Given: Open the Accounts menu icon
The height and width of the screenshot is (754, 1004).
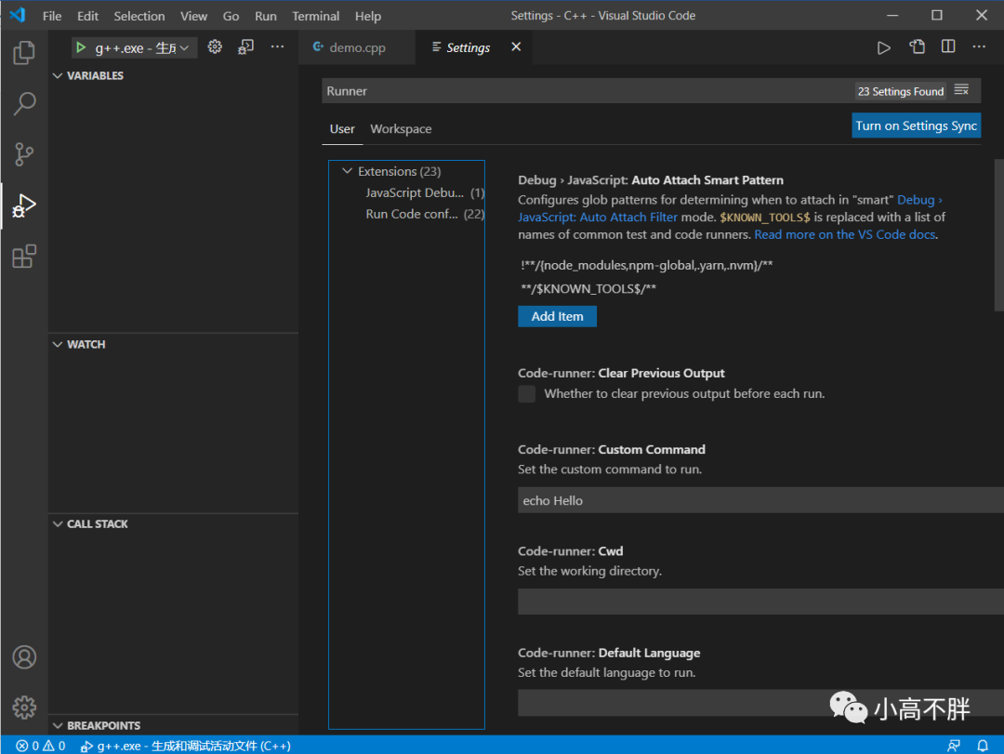Looking at the screenshot, I should click(24, 657).
